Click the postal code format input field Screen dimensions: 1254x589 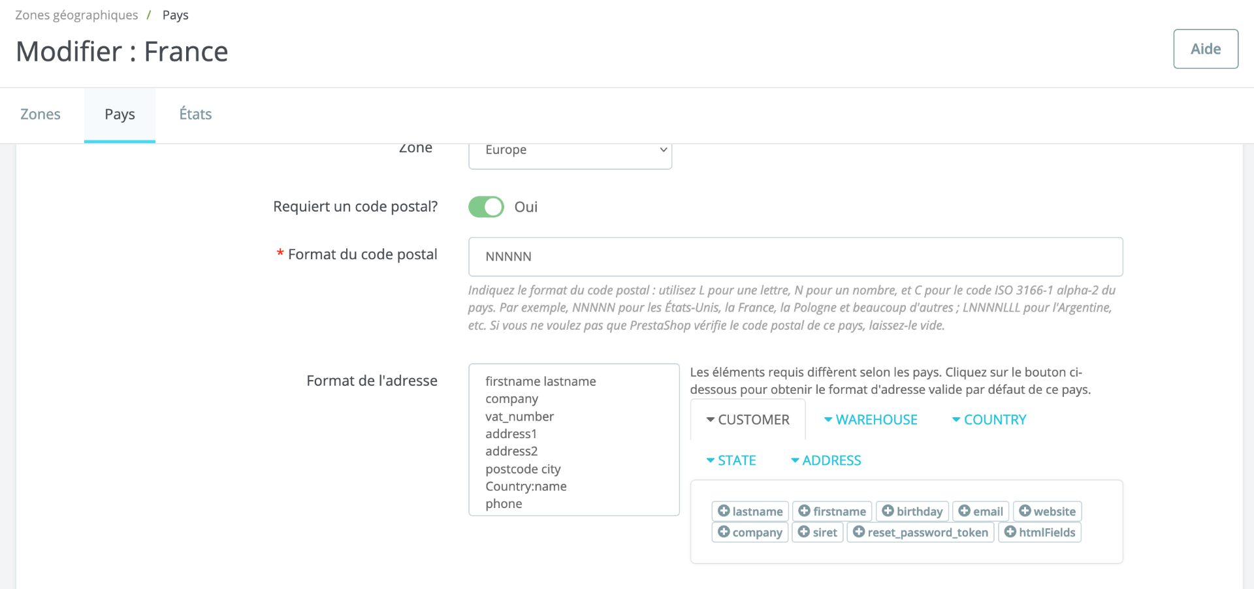point(796,257)
